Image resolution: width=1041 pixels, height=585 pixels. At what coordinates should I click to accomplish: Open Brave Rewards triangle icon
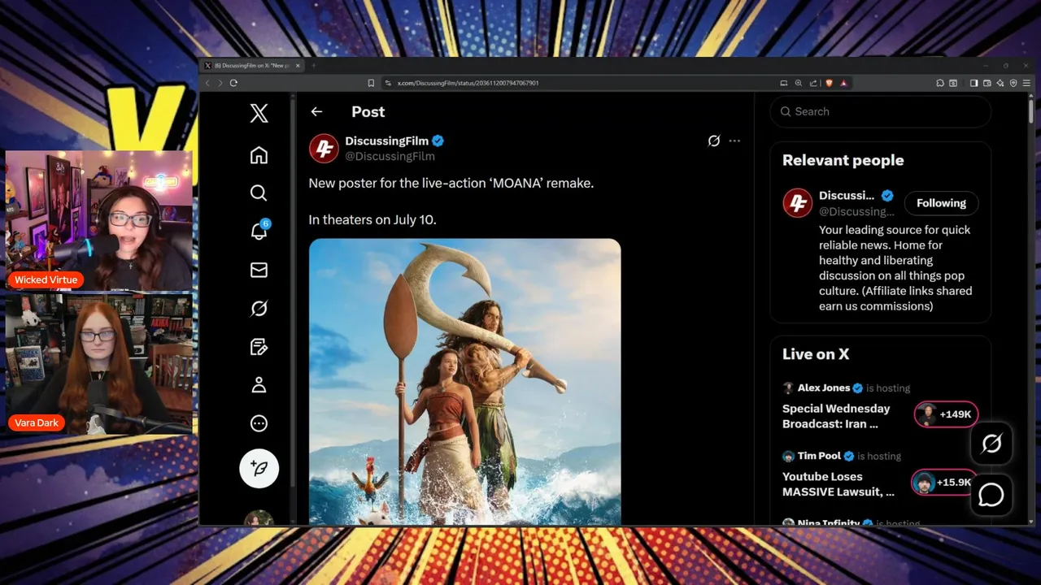point(844,83)
